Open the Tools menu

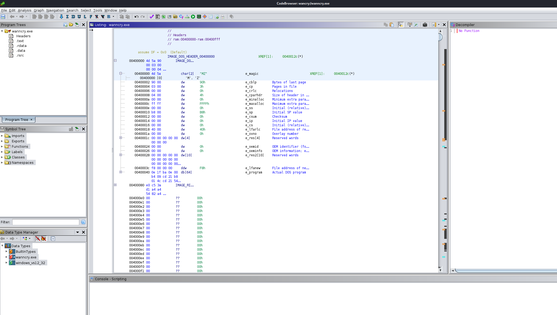[98, 10]
